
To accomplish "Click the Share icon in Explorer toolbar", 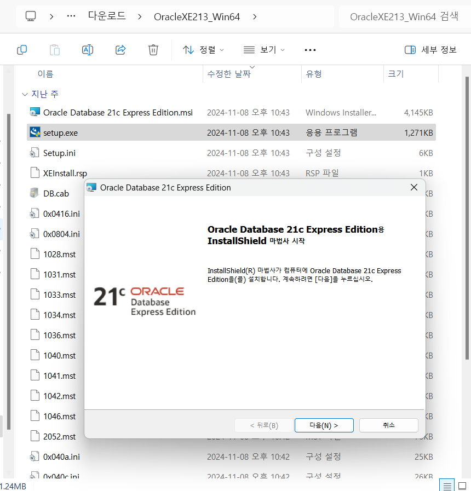I will (120, 50).
